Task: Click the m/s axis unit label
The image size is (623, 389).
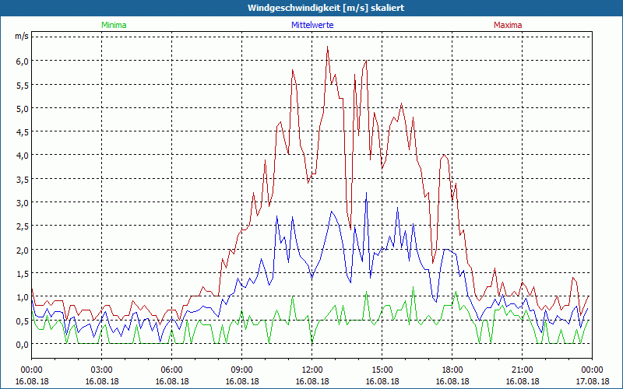Action: tap(22, 36)
